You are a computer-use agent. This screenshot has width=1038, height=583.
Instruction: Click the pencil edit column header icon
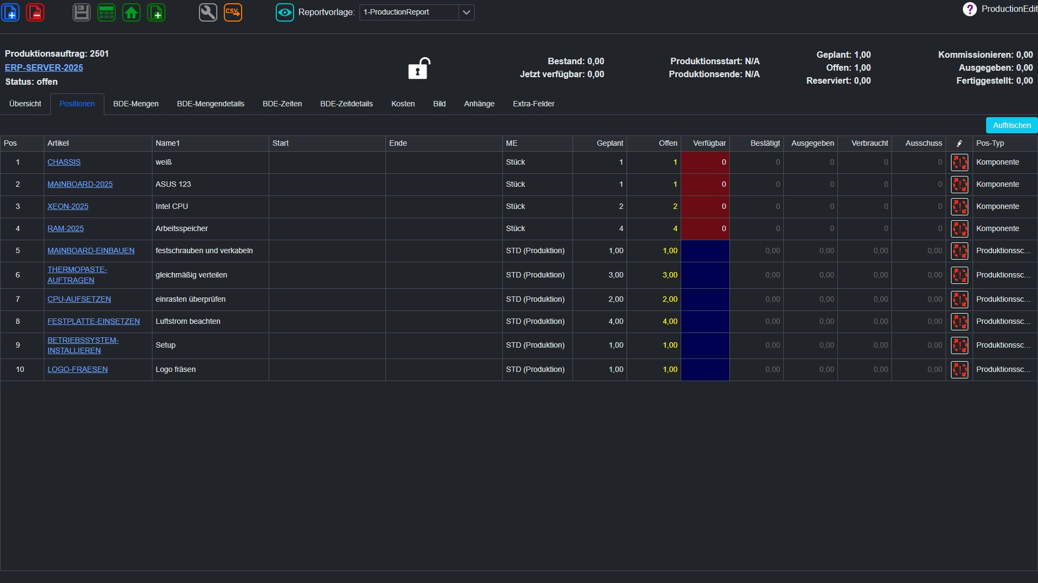[x=960, y=143]
